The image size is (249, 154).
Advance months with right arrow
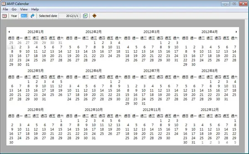(236, 32)
